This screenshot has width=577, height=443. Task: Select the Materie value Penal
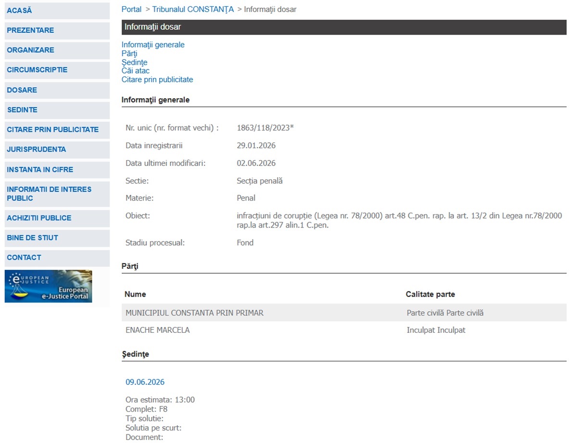246,198
